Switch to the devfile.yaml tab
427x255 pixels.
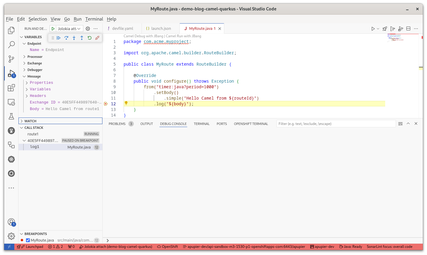pos(122,28)
